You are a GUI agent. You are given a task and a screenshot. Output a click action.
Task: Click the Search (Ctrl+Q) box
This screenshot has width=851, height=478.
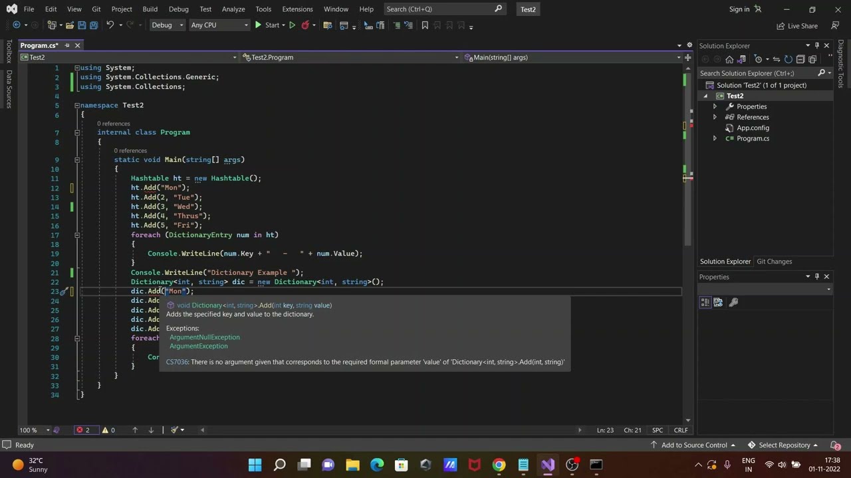coord(444,9)
